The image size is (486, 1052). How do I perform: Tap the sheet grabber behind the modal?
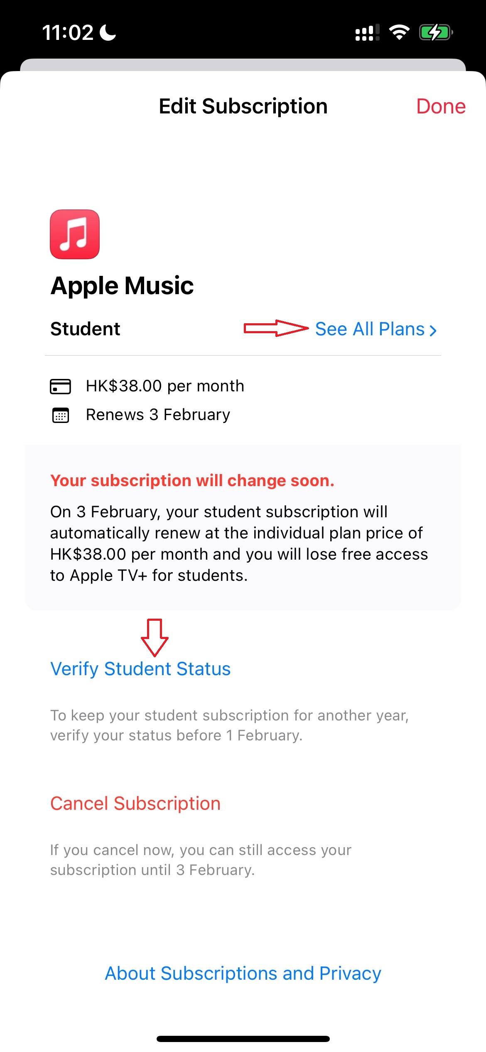click(x=243, y=65)
